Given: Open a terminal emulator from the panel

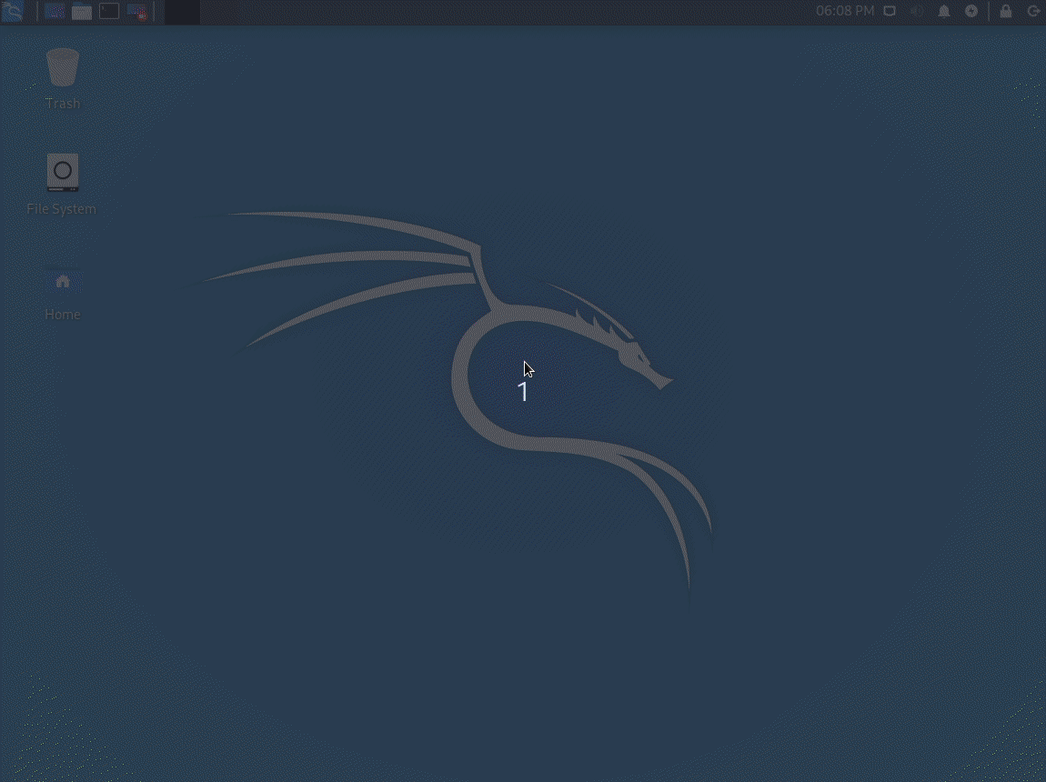Looking at the screenshot, I should [108, 12].
